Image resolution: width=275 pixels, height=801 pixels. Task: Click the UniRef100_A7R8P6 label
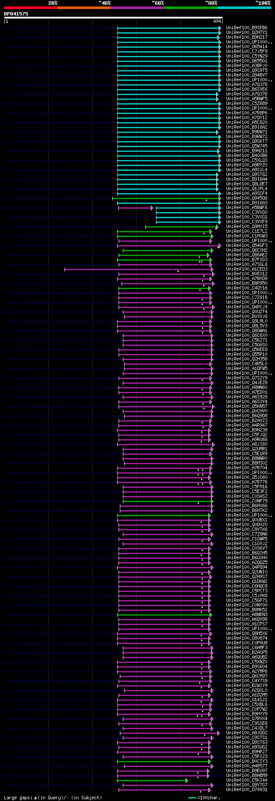point(247,113)
